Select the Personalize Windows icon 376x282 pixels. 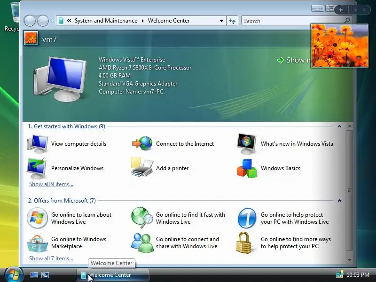click(37, 168)
